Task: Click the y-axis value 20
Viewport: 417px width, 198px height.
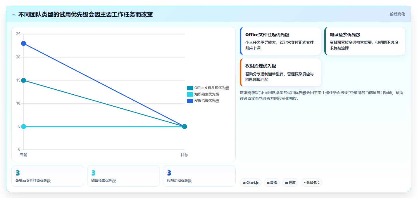Action: tap(18, 57)
